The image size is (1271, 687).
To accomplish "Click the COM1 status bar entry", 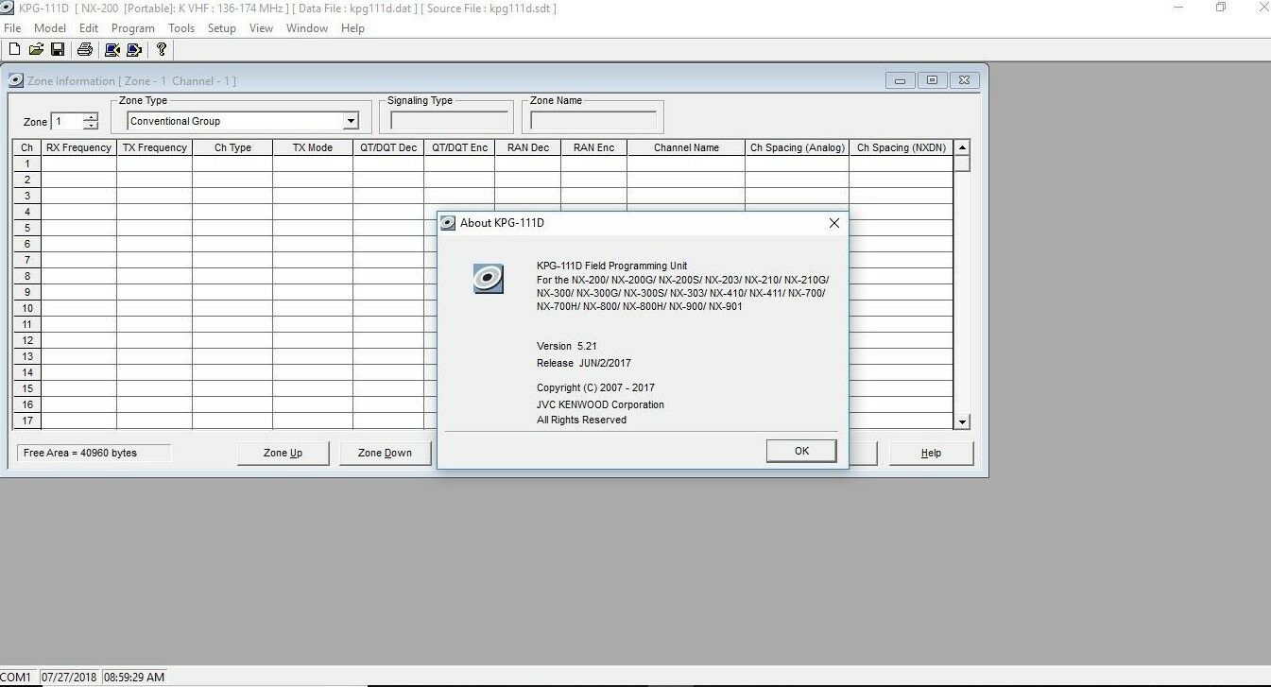I will coord(17,678).
